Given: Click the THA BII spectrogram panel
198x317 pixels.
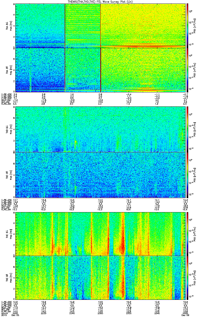Looking at the screenshot, I should tap(100, 70).
